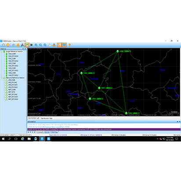Viewport: 181px width, 181px height.
Task: Open Firefox from the taskbar
Action: click(36, 139)
